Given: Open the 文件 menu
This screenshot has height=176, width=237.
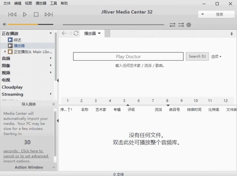Looking at the screenshot, I should (x=7, y=3).
